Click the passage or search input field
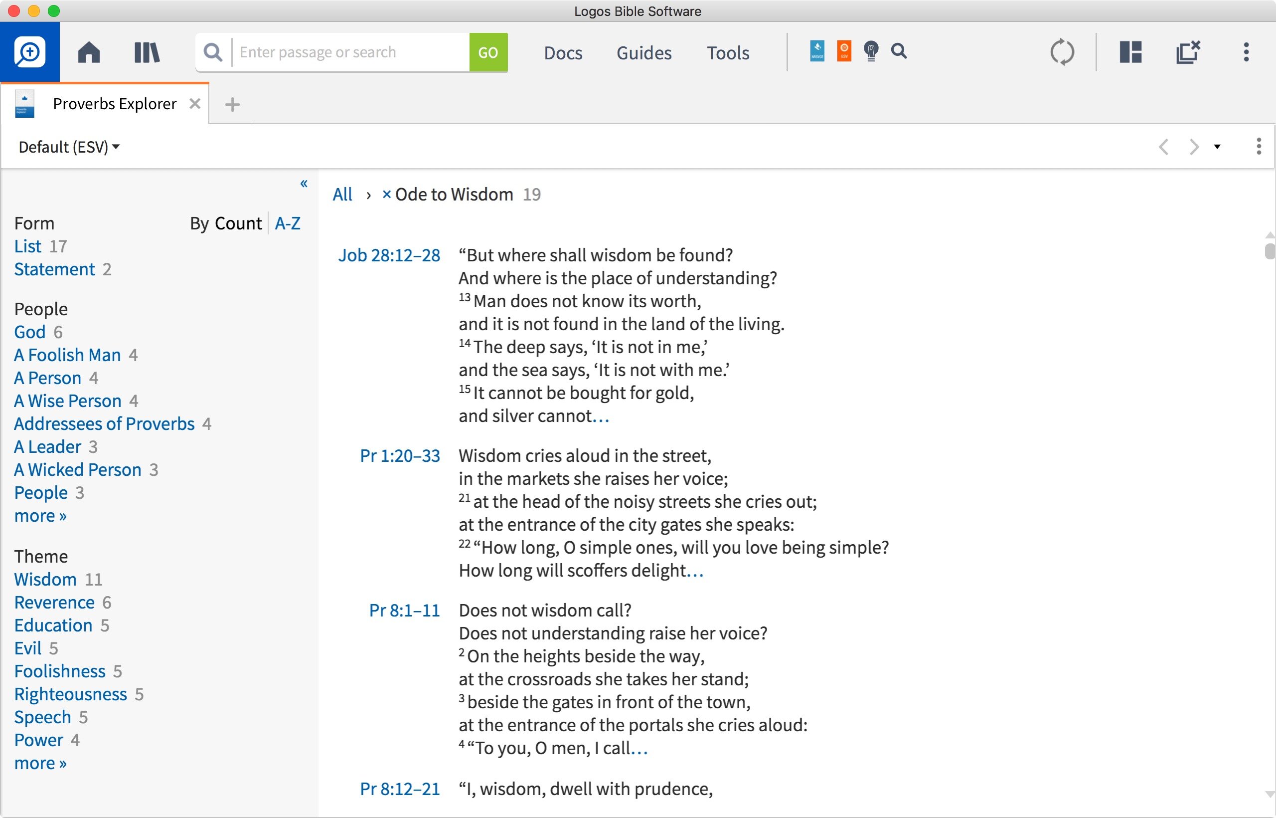Viewport: 1276px width, 818px height. tap(350, 52)
